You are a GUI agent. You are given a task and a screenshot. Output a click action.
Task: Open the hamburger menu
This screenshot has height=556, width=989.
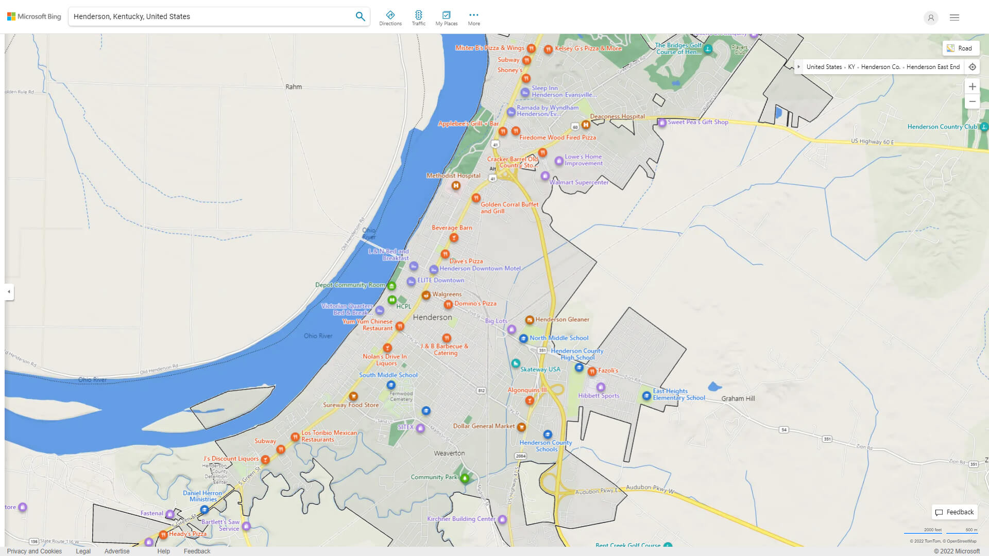(954, 17)
